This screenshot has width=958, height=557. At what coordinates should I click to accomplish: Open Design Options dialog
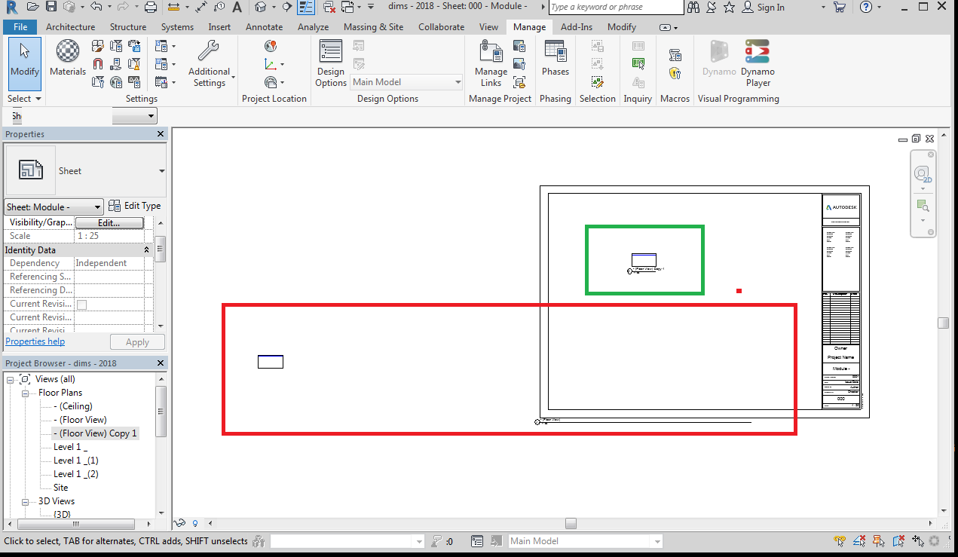pos(331,64)
